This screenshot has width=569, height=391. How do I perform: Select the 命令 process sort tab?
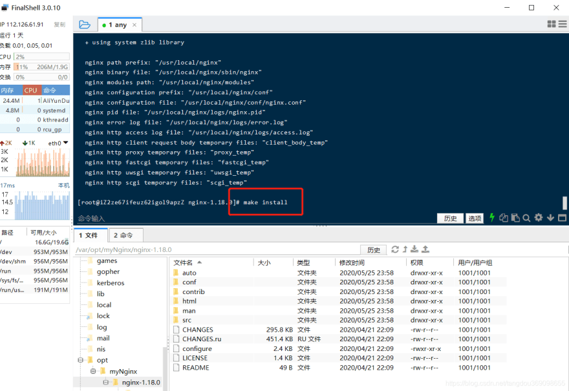point(56,90)
